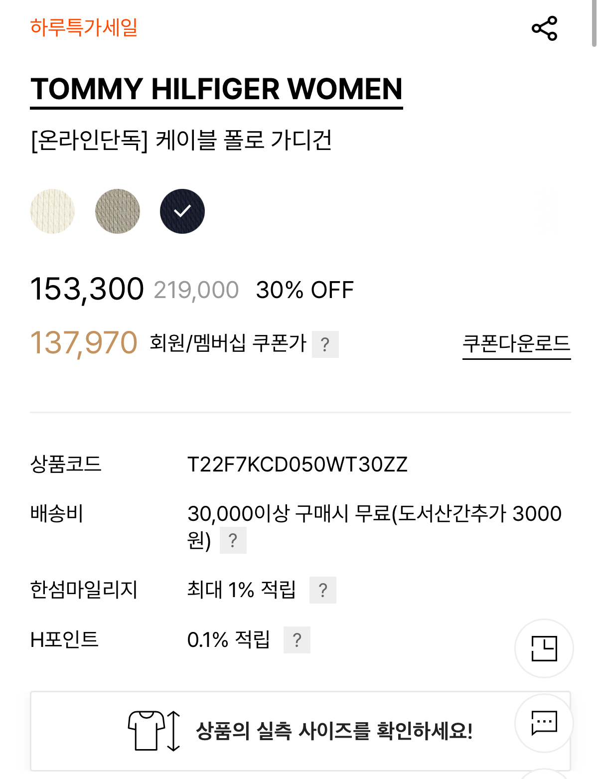Screen dimensions: 601x779
Task: Select the cream color option
Action: [x=52, y=211]
